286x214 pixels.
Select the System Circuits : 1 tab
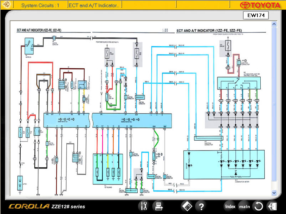(41, 5)
